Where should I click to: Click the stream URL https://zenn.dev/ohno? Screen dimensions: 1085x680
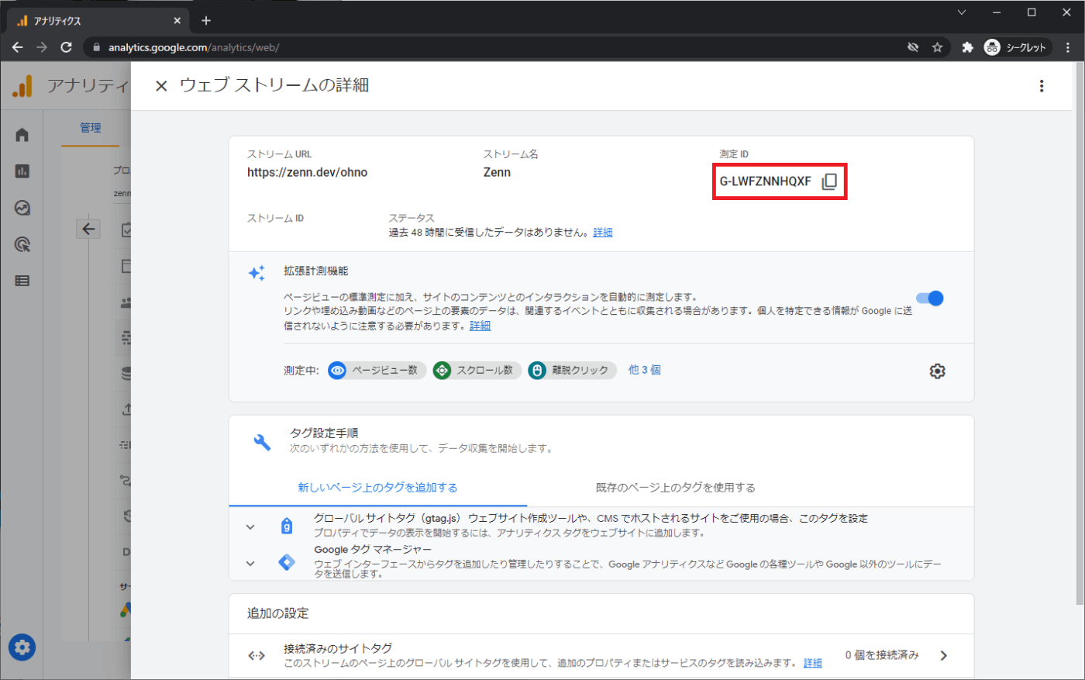(308, 172)
